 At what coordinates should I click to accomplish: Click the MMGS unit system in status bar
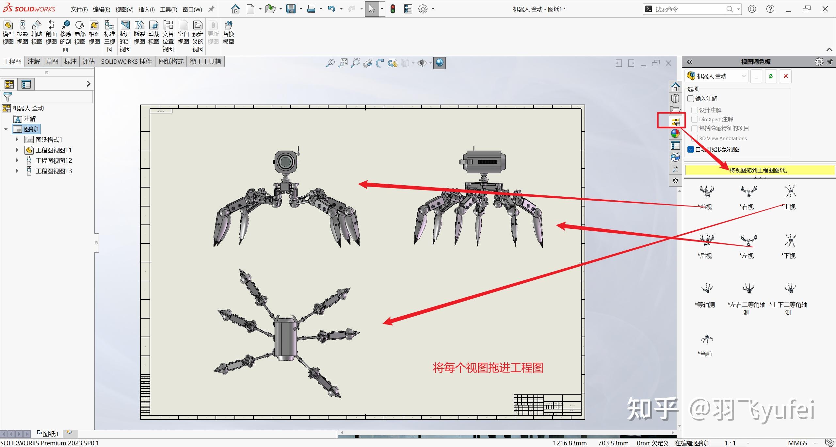click(x=797, y=443)
